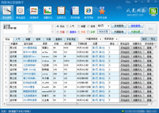Select the 直通车 radio option
Image resolution: width=159 pixels, height=113 pixels.
click(67, 32)
